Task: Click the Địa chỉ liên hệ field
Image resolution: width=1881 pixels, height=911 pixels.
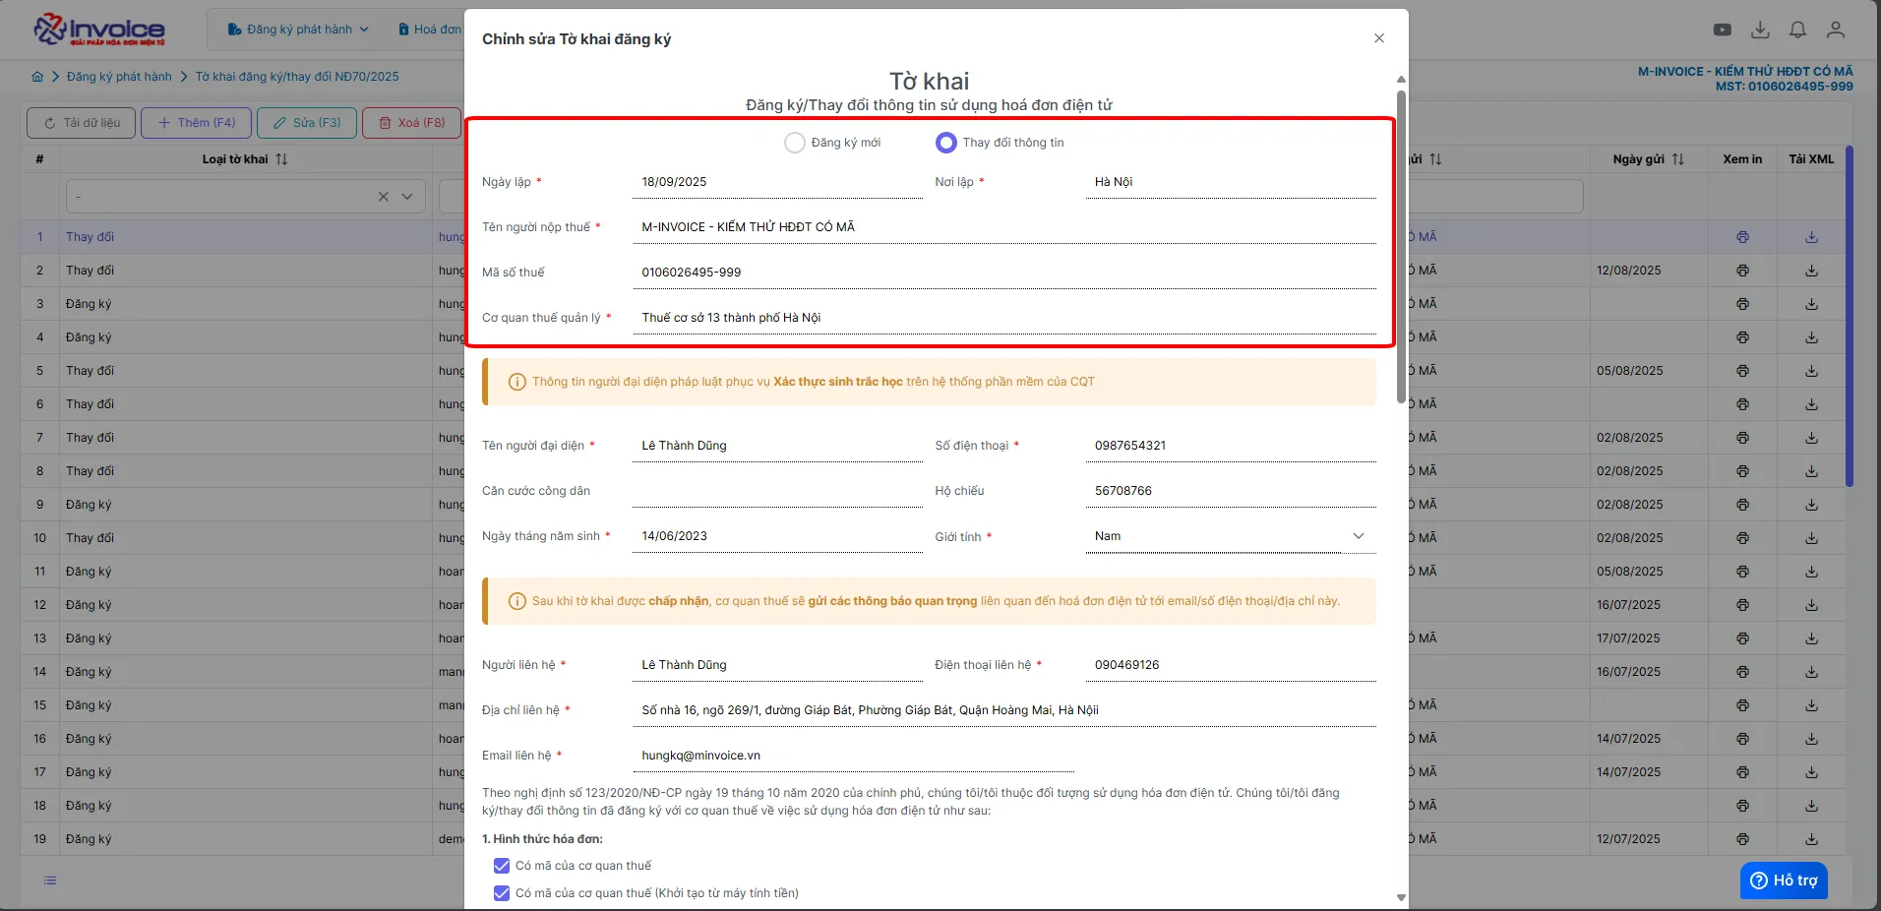Action: click(1004, 710)
